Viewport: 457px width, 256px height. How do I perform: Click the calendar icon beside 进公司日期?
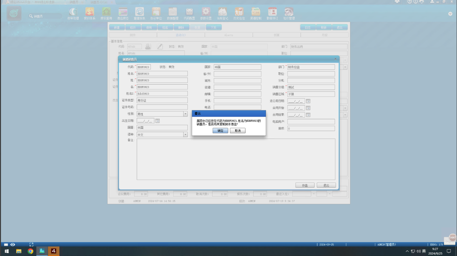pos(308,101)
